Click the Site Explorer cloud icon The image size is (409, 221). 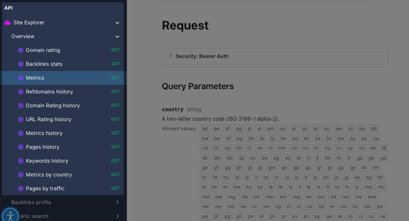[8, 23]
